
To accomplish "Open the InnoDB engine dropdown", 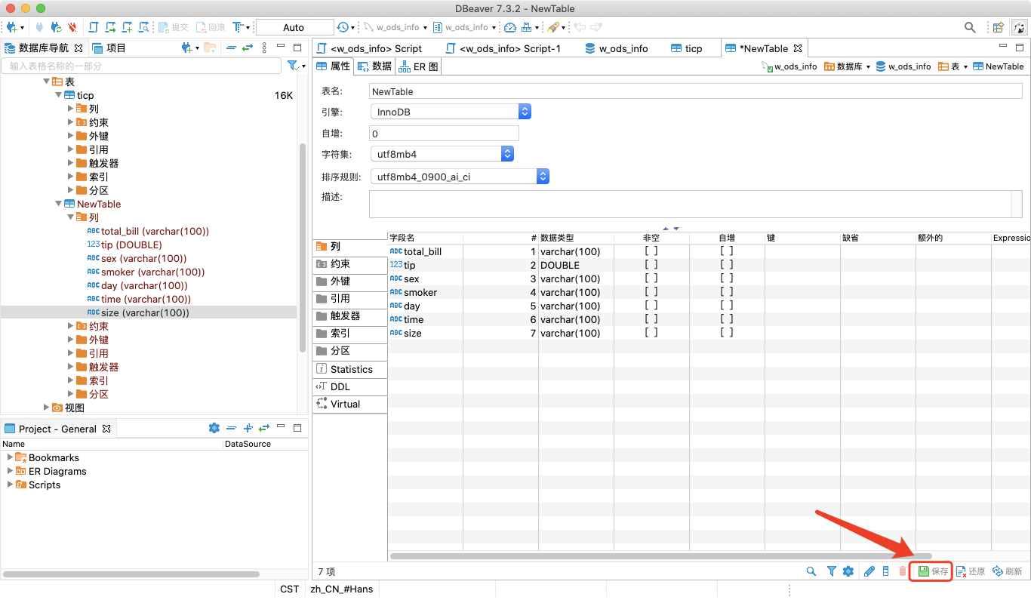I will tap(525, 111).
